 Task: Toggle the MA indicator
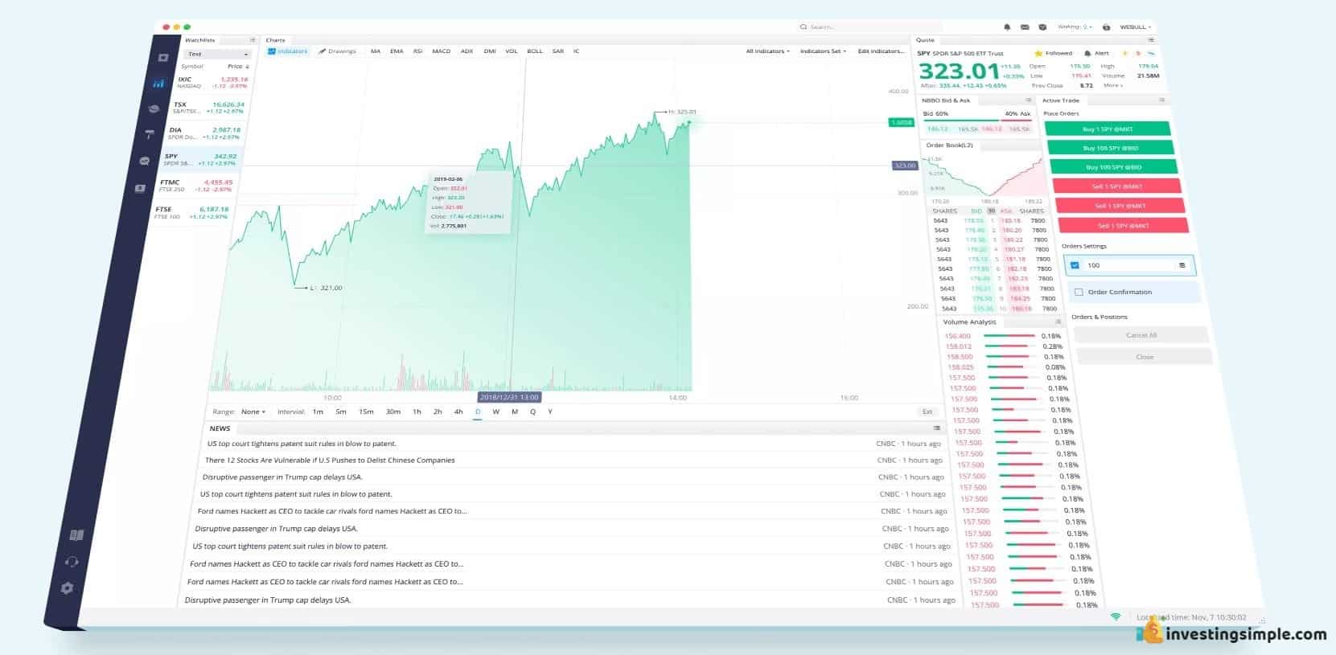point(376,51)
